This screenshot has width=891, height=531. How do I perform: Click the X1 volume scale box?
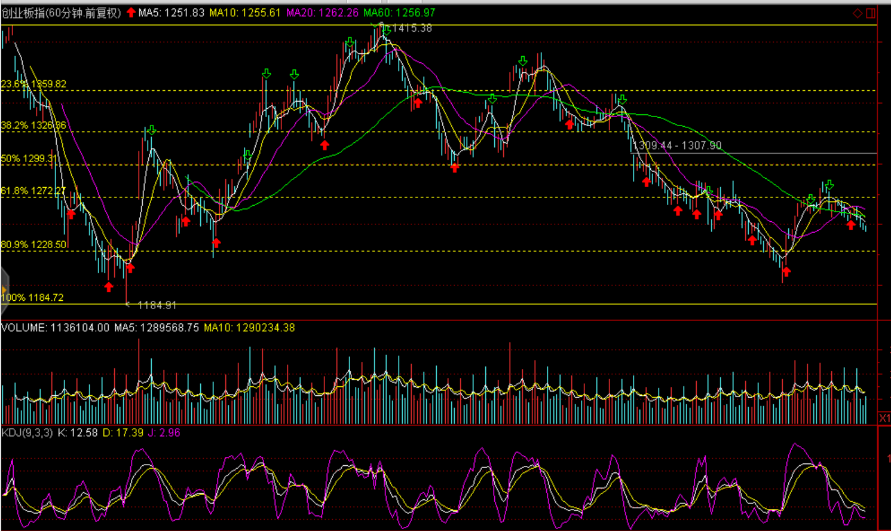(884, 417)
